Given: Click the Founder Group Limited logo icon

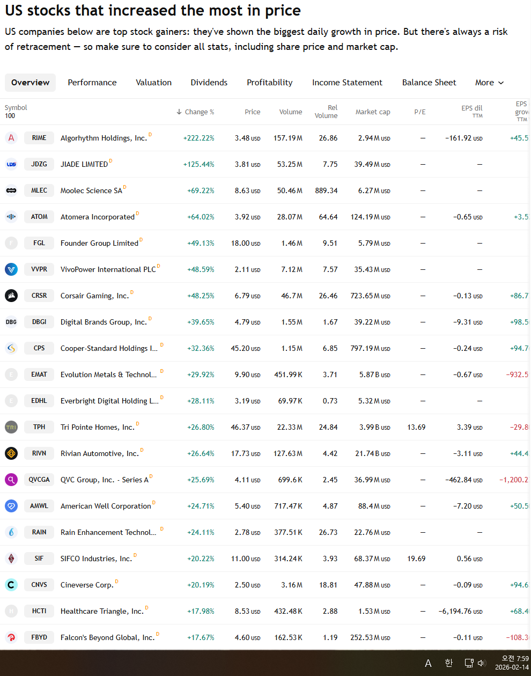Looking at the screenshot, I should [11, 243].
